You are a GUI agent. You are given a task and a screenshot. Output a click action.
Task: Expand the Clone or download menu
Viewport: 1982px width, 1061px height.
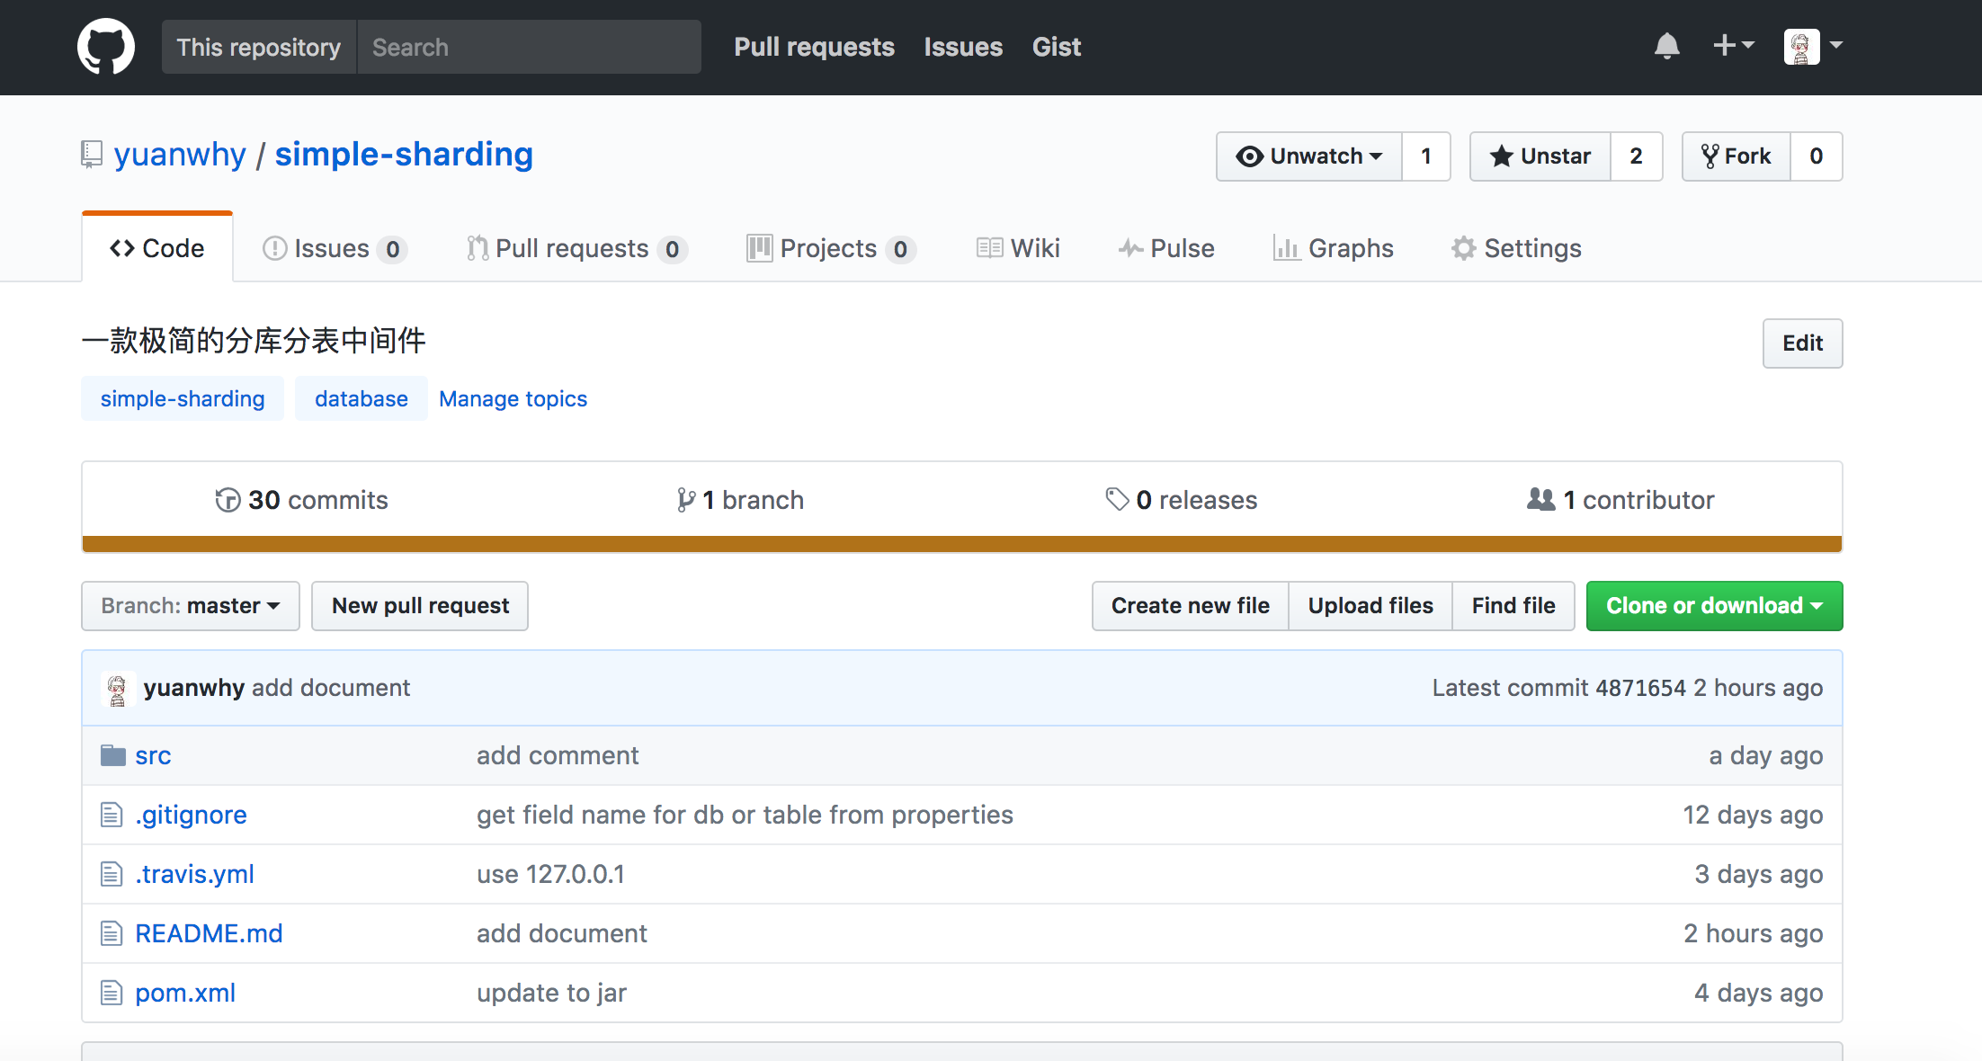pos(1714,606)
